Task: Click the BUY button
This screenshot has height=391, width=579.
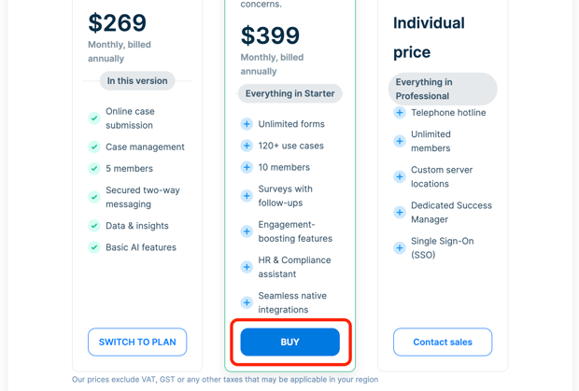Action: tap(289, 342)
